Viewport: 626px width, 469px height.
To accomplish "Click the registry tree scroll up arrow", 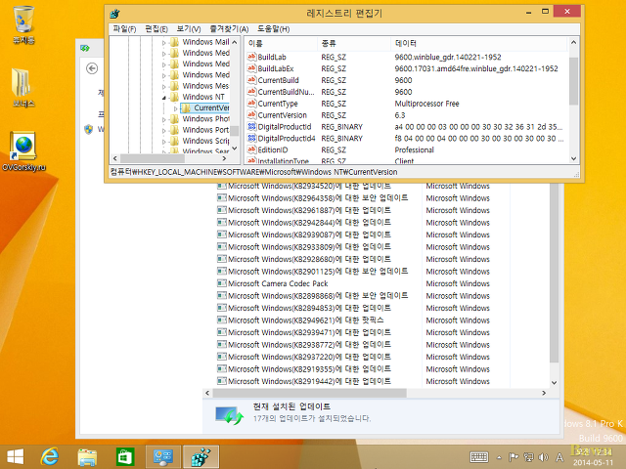I will point(235,42).
